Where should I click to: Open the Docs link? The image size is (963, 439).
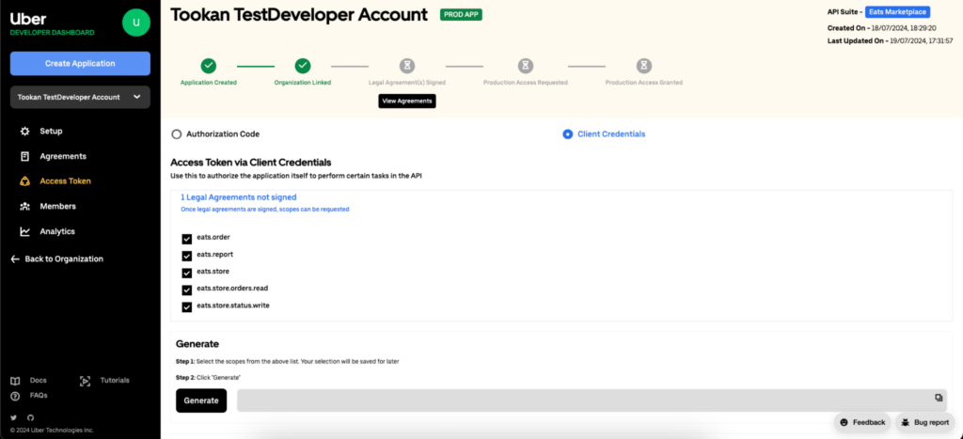coord(38,381)
